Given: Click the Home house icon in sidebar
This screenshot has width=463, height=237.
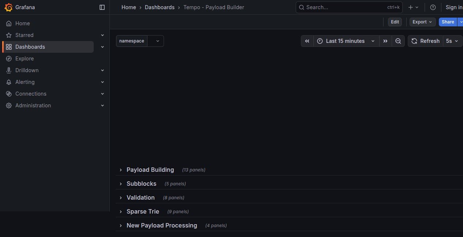Looking at the screenshot, I should (x=9, y=23).
